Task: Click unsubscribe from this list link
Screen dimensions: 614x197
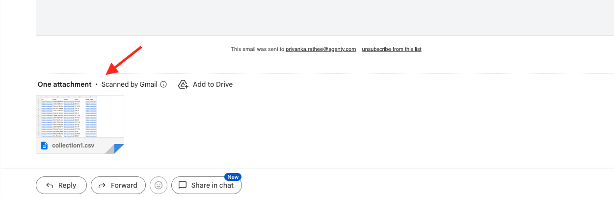Action: 391,49
